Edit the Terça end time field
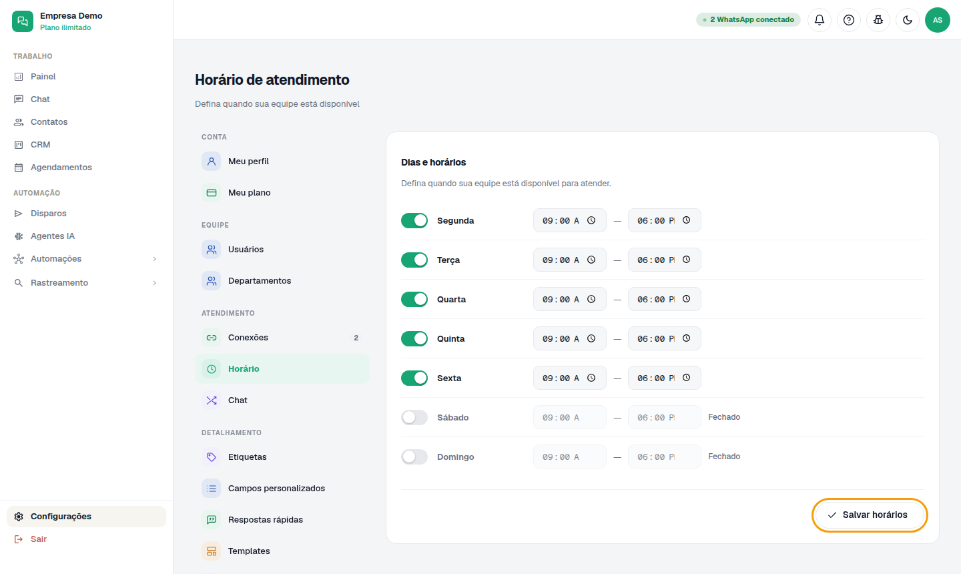This screenshot has width=961, height=574. tap(665, 260)
